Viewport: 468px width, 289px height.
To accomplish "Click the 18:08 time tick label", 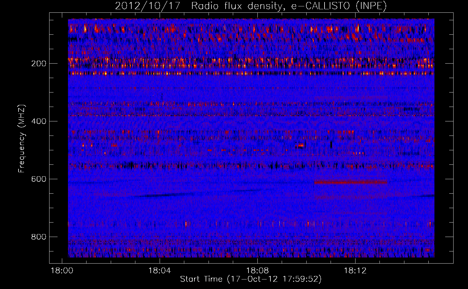I will (257, 271).
